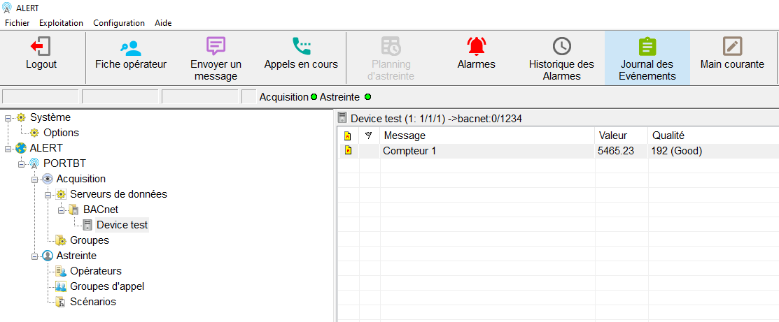779x322 pixels.
Task: Open Historique des Alarmes
Action: click(x=561, y=47)
